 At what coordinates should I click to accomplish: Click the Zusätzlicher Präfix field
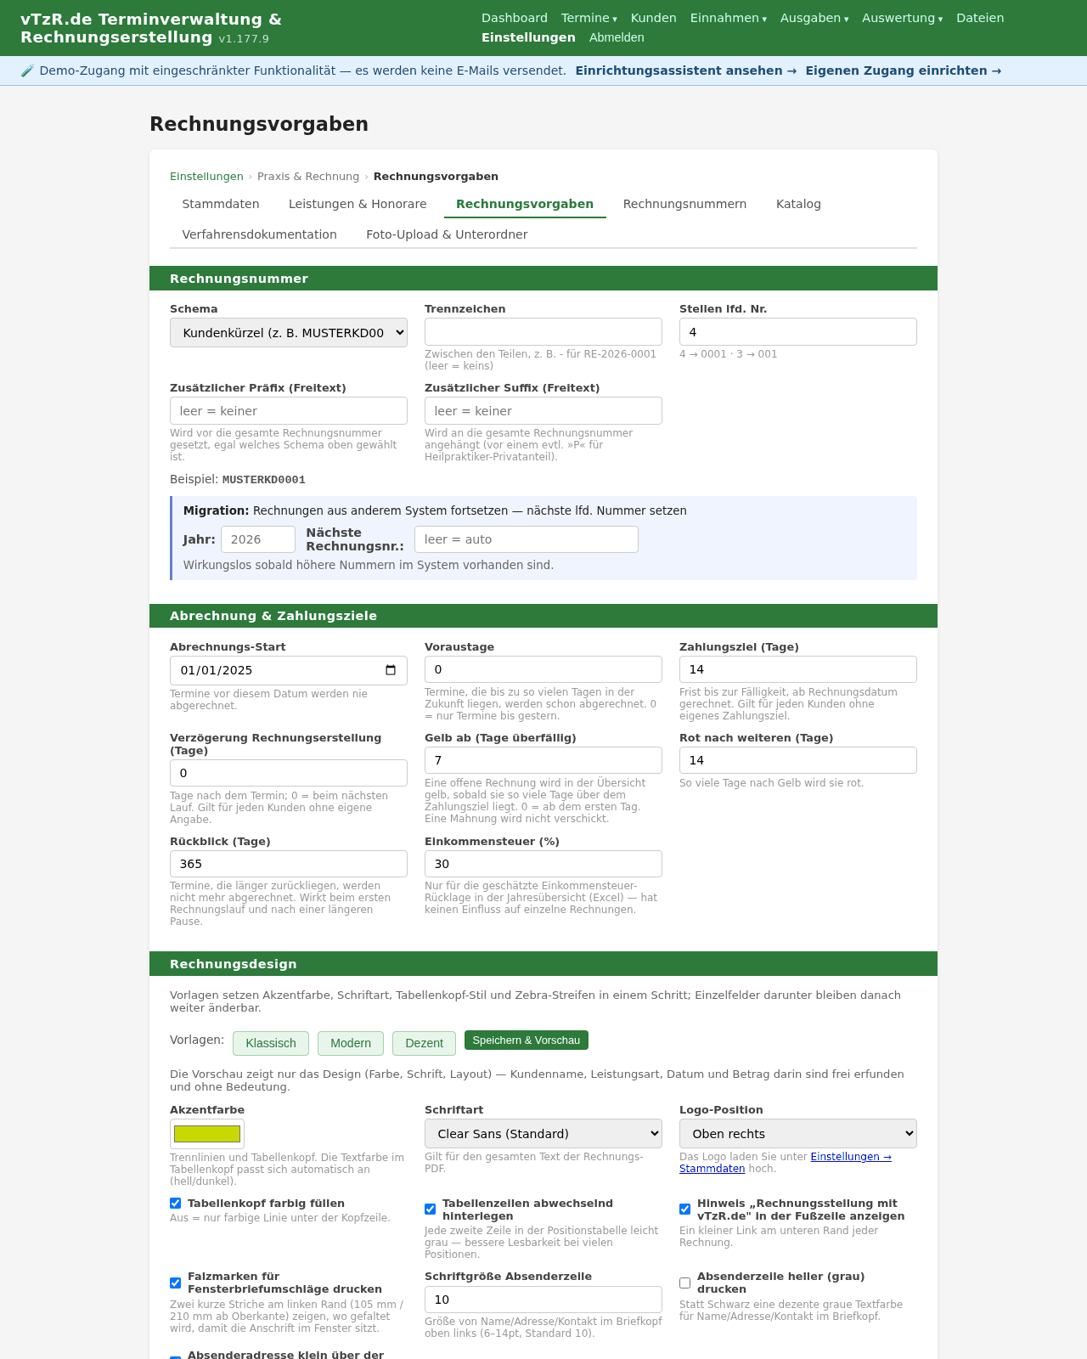tap(289, 411)
